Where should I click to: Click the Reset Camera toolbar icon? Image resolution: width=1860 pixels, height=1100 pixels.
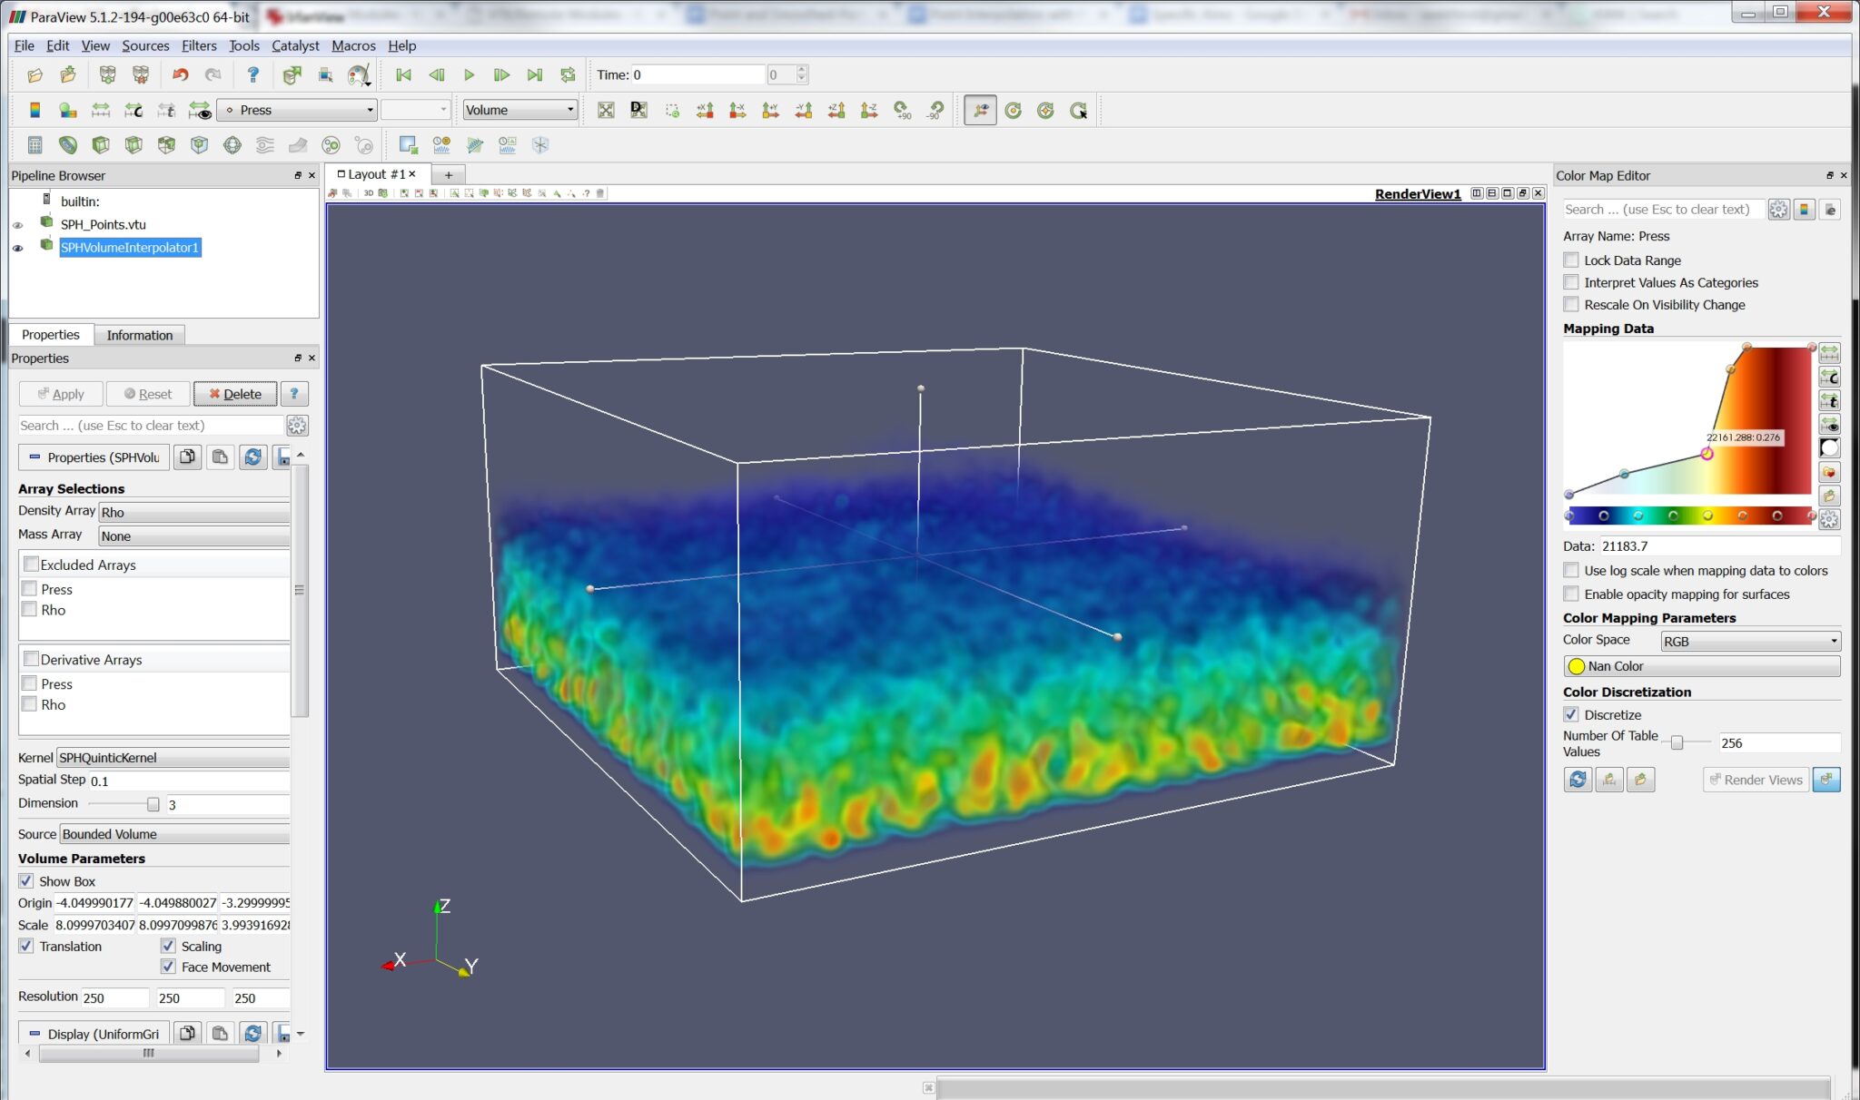click(x=607, y=110)
